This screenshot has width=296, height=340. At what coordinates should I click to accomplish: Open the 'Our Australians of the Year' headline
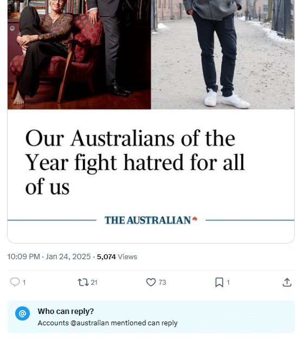tap(135, 162)
